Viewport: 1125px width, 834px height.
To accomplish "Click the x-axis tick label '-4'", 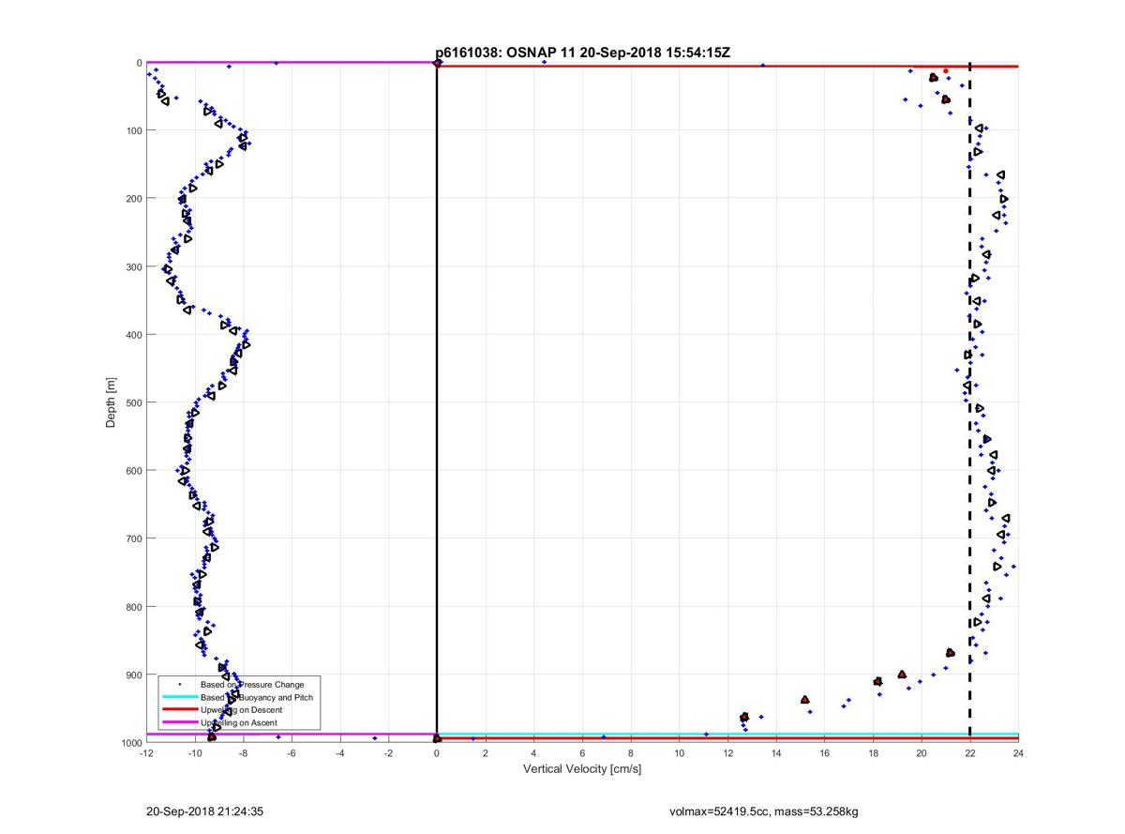I will point(340,752).
